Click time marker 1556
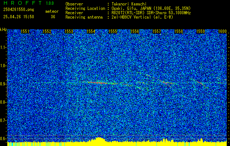Screen dimensions: 230x146 (x=135, y=31)
